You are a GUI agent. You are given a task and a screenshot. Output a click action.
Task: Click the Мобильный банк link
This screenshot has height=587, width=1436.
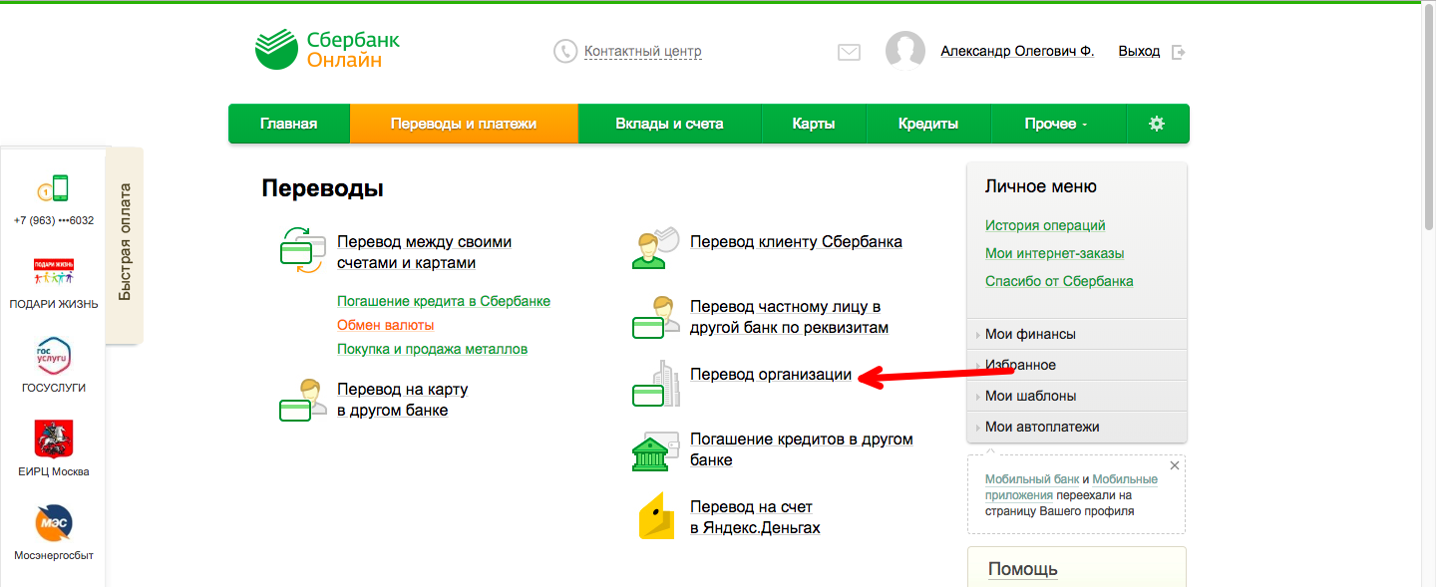[1032, 479]
